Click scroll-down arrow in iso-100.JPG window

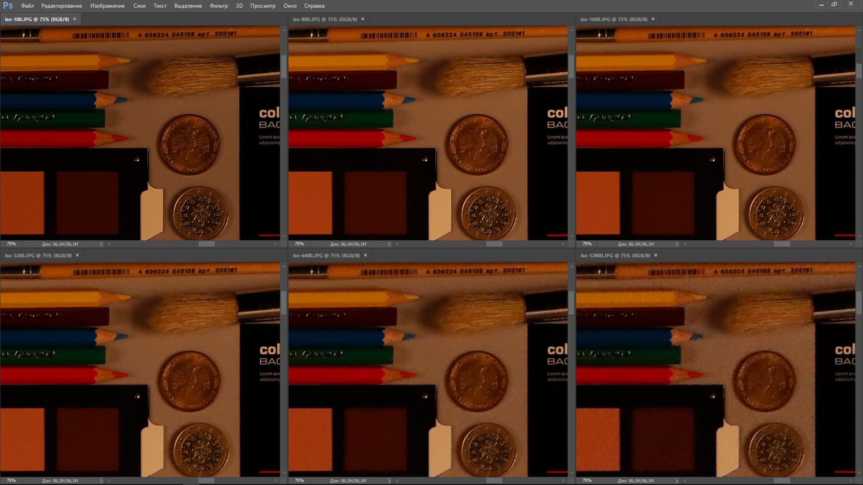[283, 236]
